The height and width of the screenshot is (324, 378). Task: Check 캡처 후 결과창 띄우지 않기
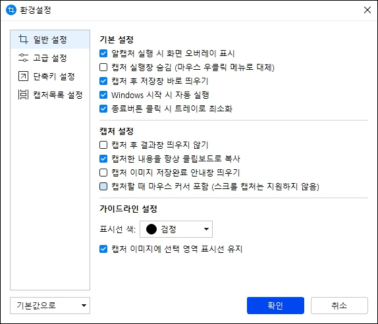103,145
